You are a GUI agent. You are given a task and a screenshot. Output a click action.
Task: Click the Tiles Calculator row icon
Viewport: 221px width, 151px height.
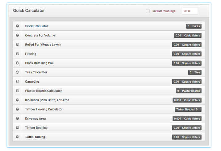click(x=18, y=72)
